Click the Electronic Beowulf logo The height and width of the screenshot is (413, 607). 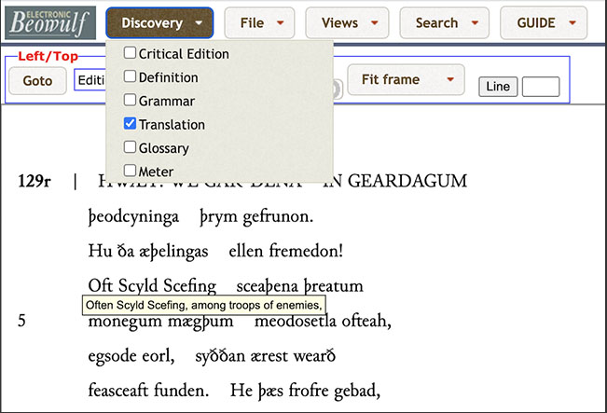point(50,22)
